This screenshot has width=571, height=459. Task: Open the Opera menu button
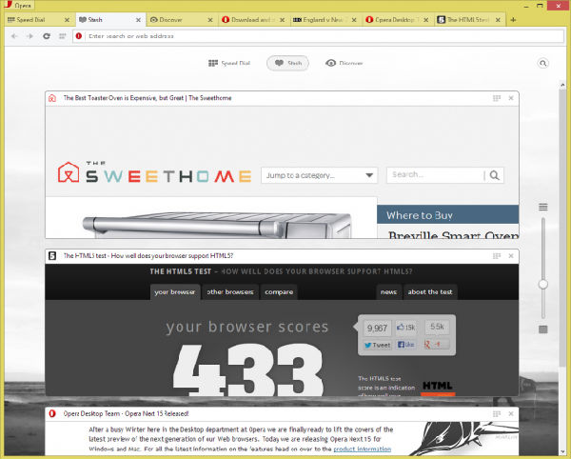17,5
